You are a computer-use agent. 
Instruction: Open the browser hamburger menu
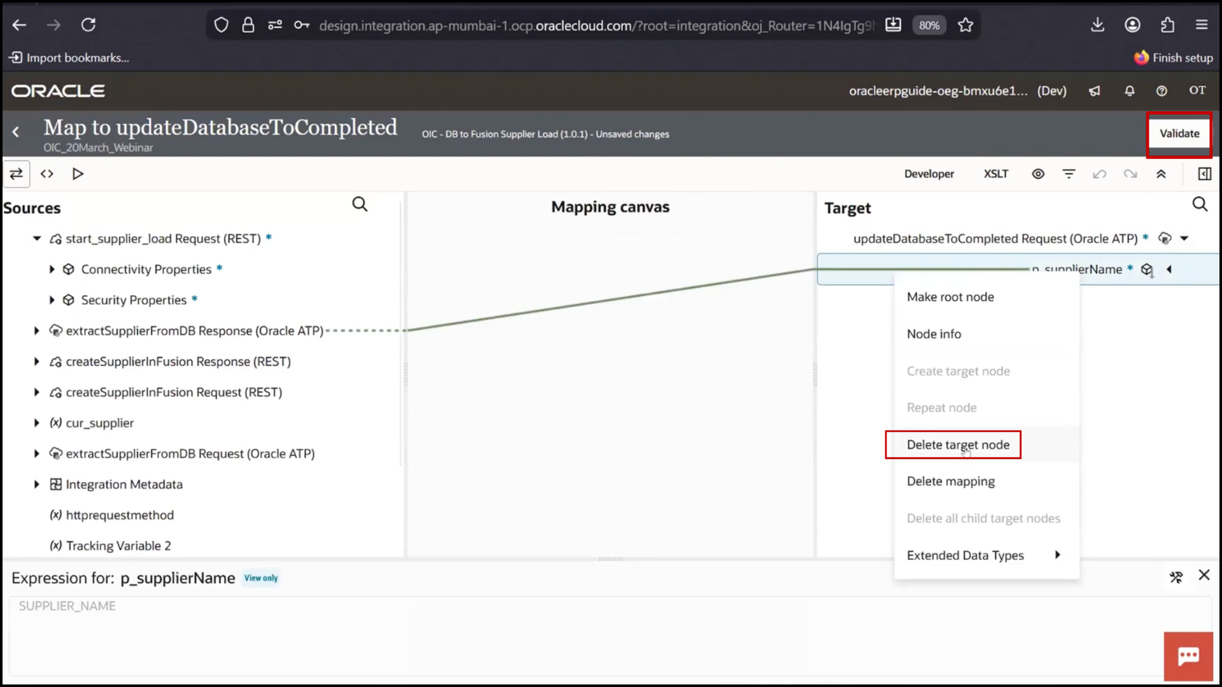[x=1202, y=25]
